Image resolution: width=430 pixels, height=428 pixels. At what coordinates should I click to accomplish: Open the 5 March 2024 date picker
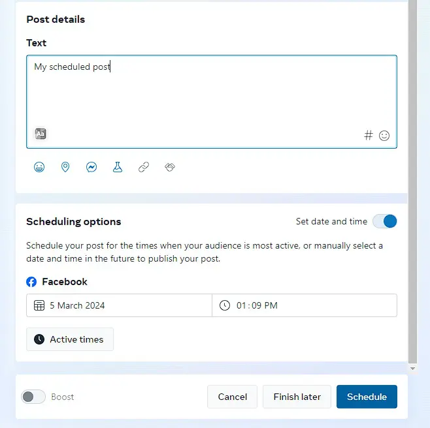[x=119, y=305]
